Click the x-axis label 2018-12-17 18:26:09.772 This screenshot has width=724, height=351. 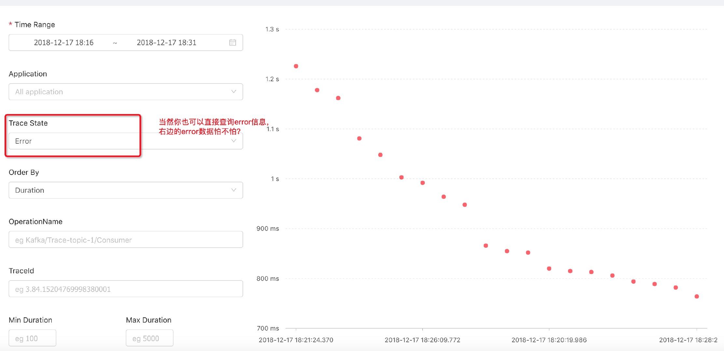pyautogui.click(x=422, y=340)
